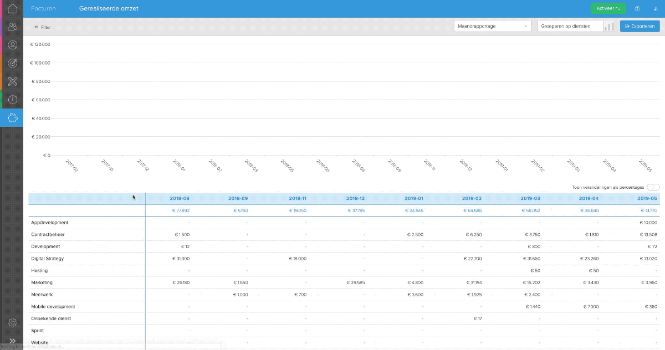Open the Filter panel
This screenshot has width=665, height=350.
tap(43, 27)
